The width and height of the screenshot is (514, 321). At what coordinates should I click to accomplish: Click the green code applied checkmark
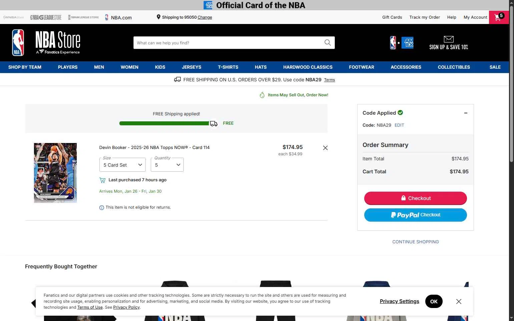point(400,113)
